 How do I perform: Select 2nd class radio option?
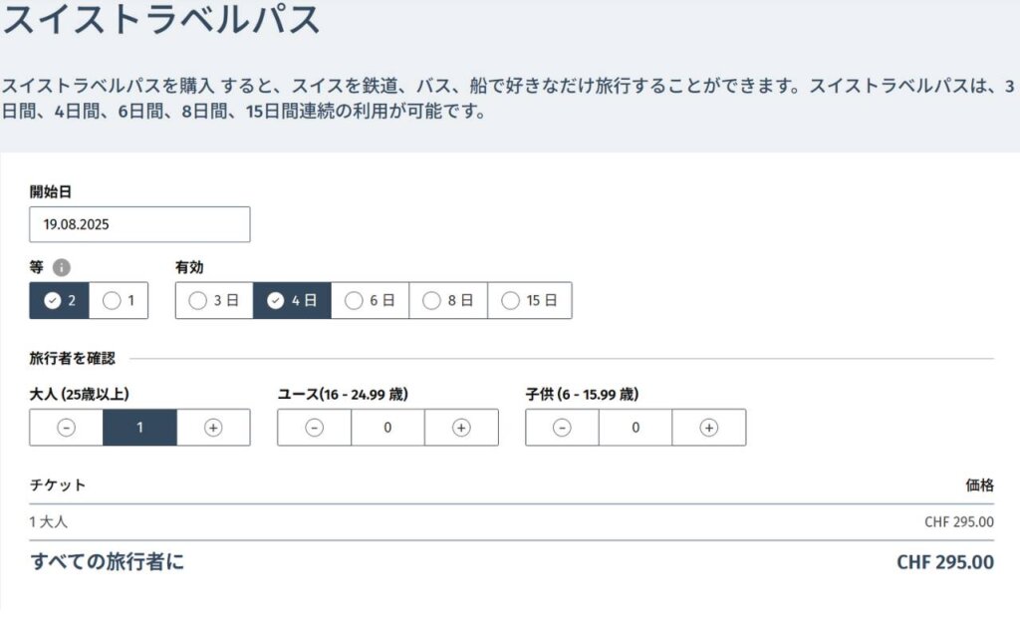point(59,301)
